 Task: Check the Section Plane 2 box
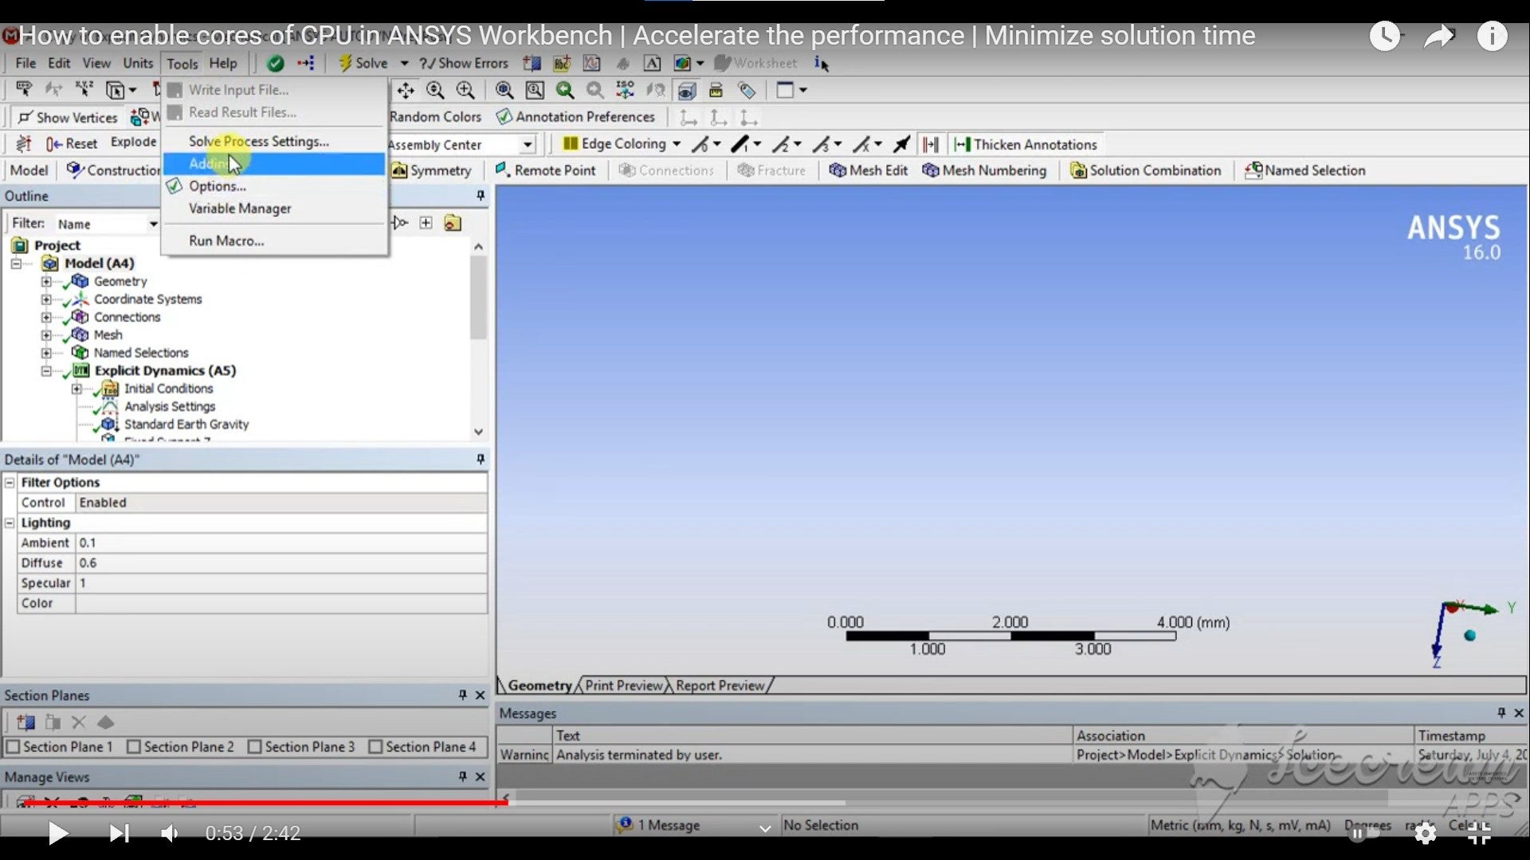click(x=134, y=747)
